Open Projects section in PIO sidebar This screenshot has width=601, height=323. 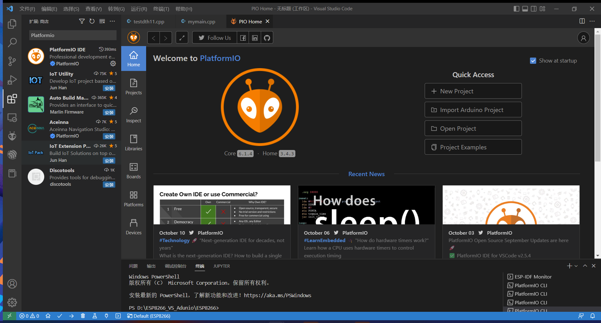point(134,87)
